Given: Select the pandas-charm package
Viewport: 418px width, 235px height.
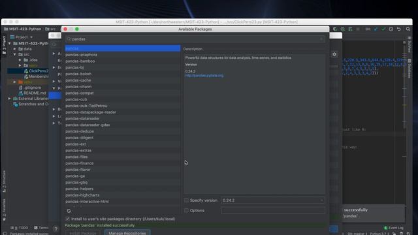Looking at the screenshot, I should click(123, 87).
